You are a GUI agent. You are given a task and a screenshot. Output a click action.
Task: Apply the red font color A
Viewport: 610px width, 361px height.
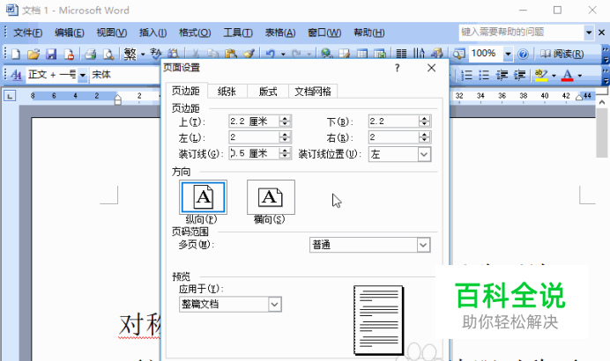pos(568,75)
